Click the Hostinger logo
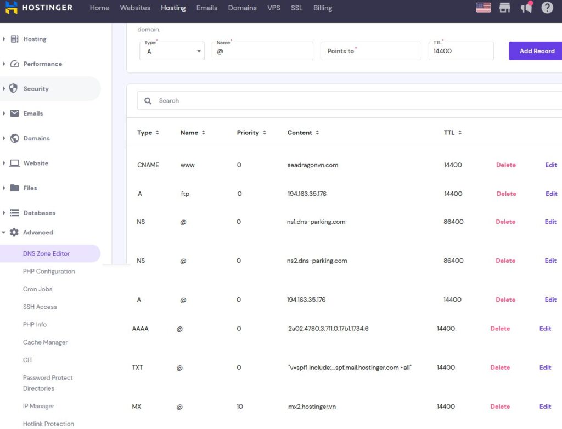562x429 pixels. 38,8
